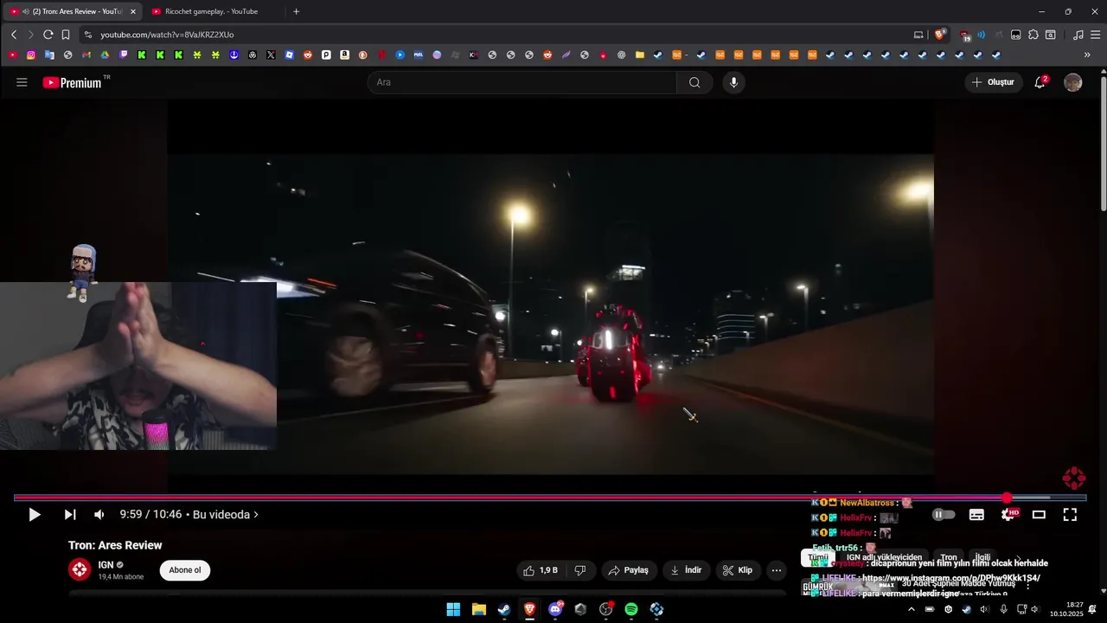Screen dimensions: 1107x623
Task: Click the 'Paylaş' share button
Action: click(x=629, y=570)
